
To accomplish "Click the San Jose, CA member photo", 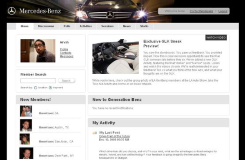I will pyautogui.click(x=24, y=139).
